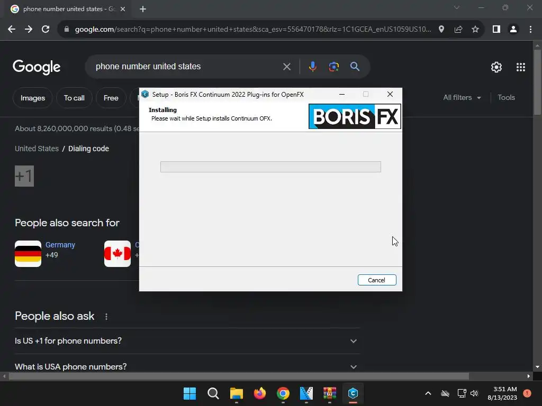Select the To call filter chip
The height and width of the screenshot is (406, 542).
tap(74, 98)
